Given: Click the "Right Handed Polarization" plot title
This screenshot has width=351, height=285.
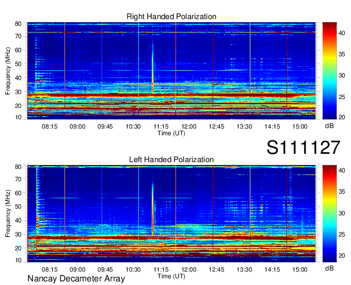Looking at the screenshot, I should tap(171, 17).
